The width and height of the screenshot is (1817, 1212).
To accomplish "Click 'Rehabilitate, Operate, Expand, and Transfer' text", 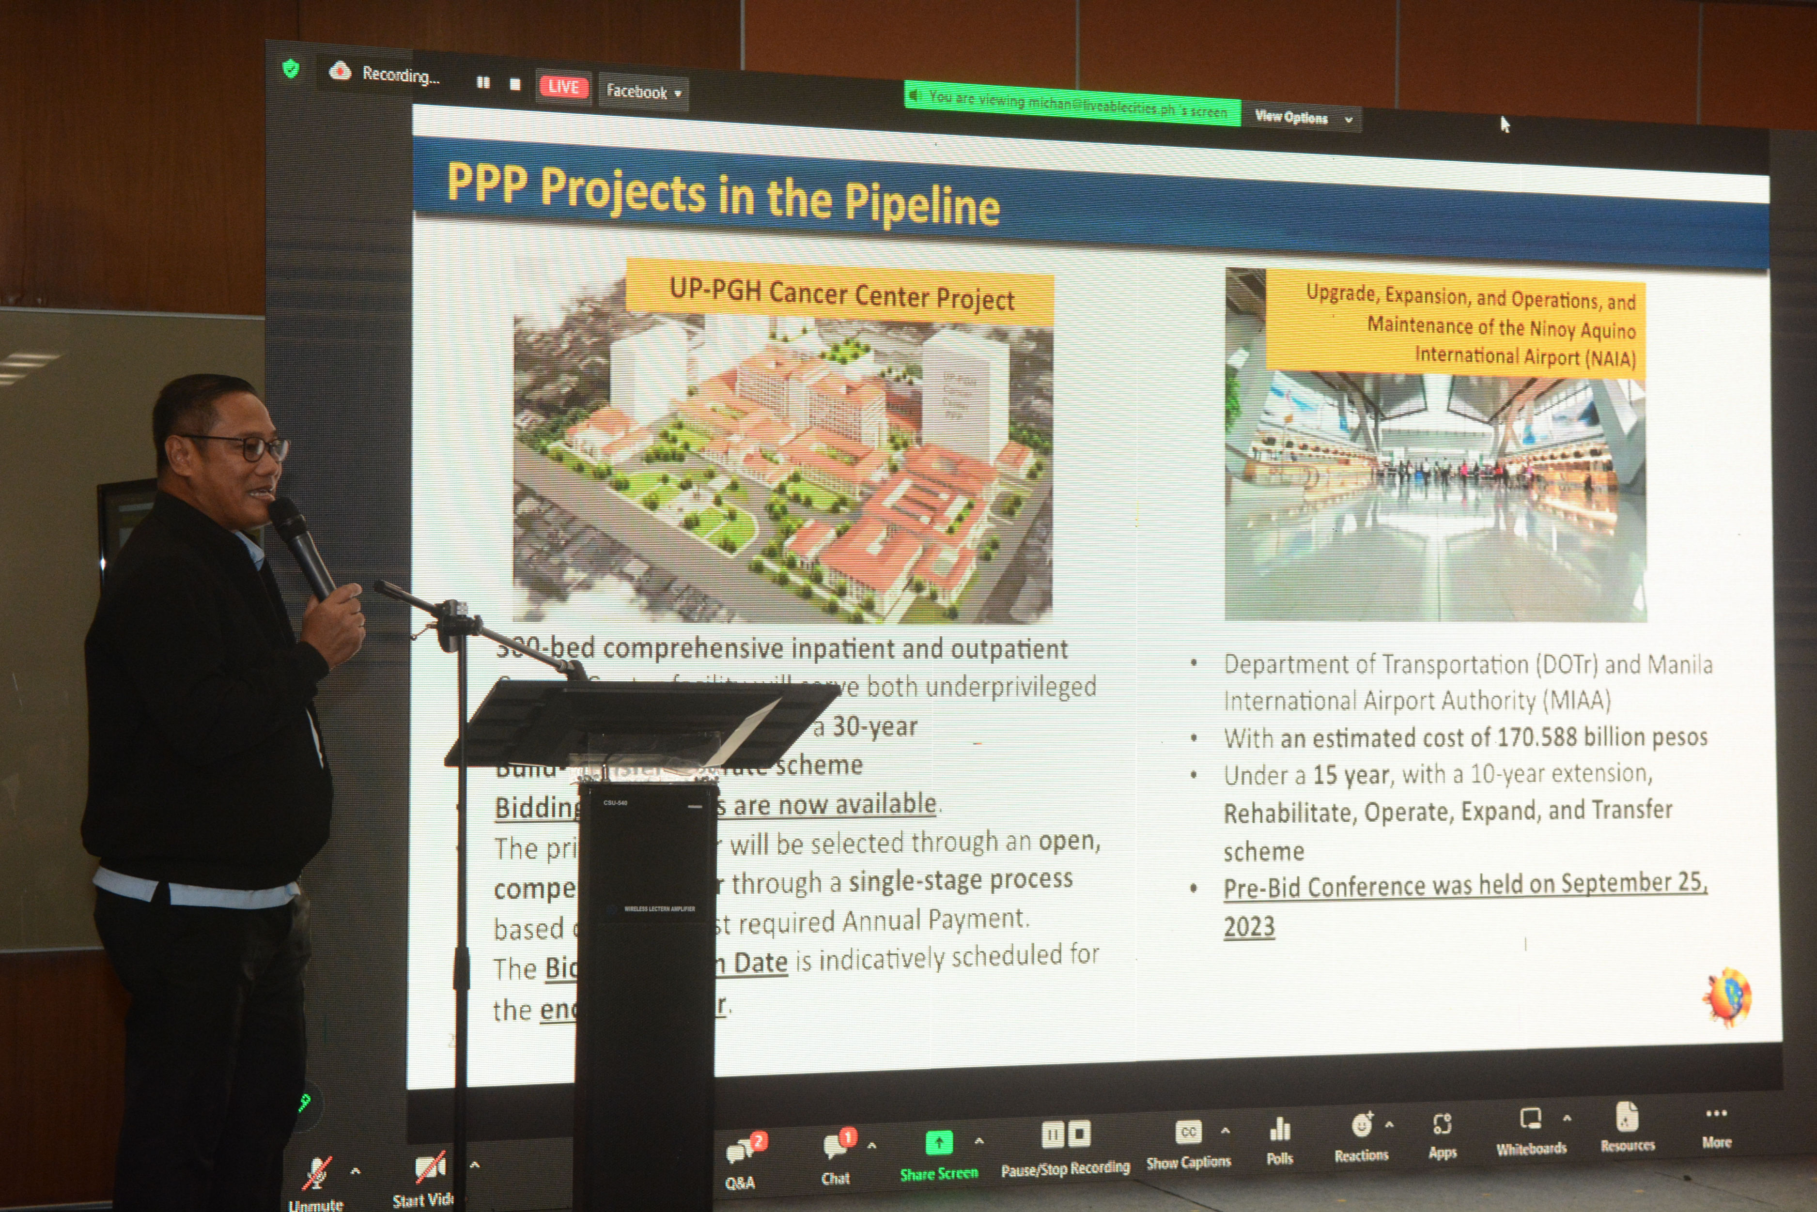I will (x=1447, y=812).
